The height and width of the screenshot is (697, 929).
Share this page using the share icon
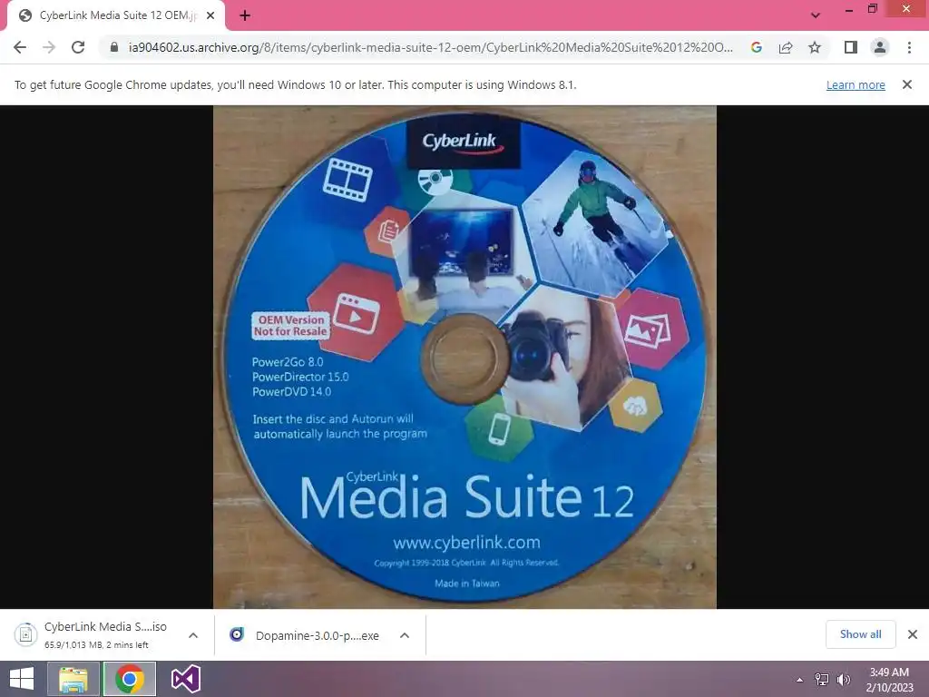[786, 47]
